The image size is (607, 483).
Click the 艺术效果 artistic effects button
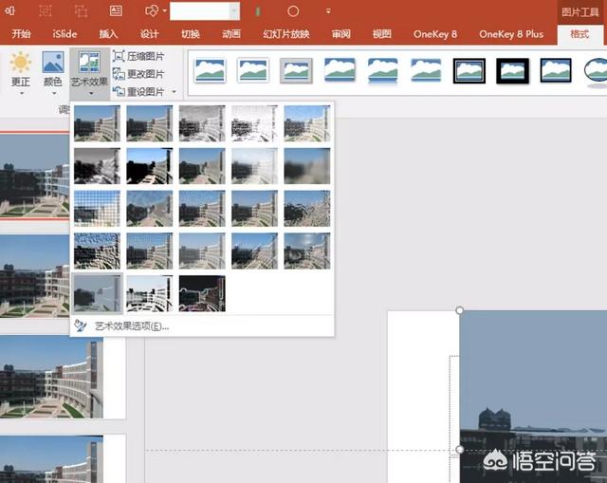89,74
